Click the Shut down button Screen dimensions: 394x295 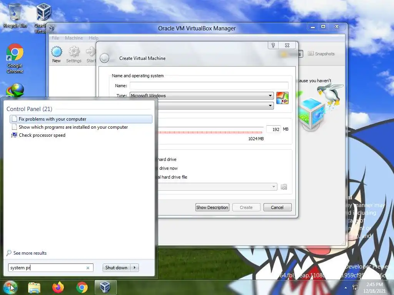pos(116,268)
